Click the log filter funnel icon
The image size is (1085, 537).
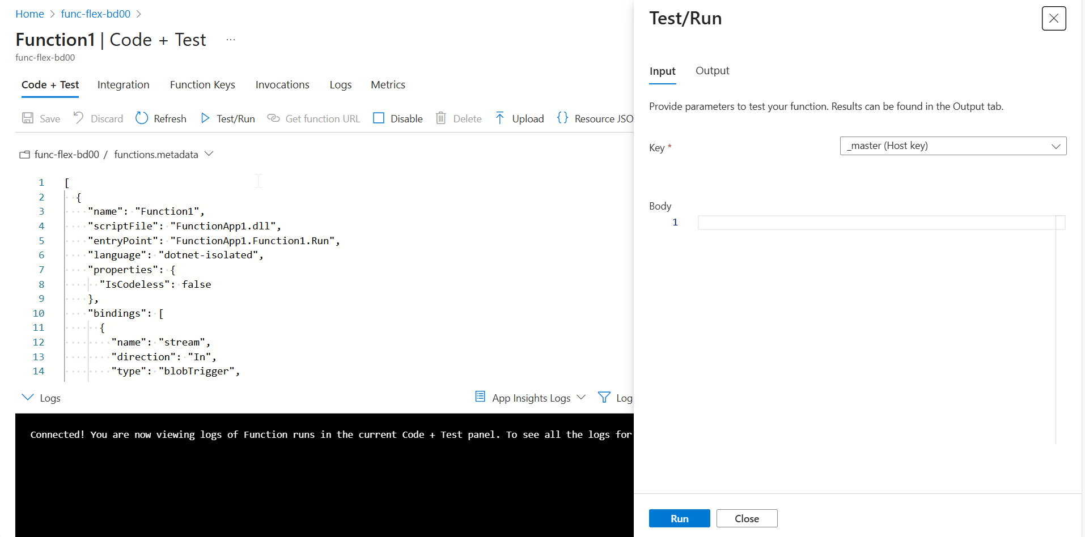point(604,397)
